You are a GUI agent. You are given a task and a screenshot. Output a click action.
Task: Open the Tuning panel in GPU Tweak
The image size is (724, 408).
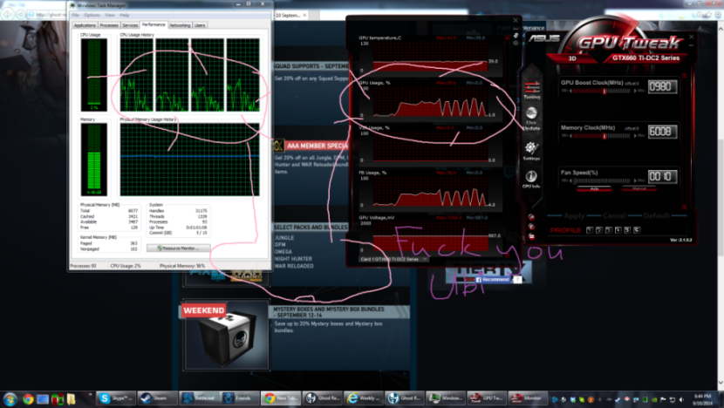531,89
